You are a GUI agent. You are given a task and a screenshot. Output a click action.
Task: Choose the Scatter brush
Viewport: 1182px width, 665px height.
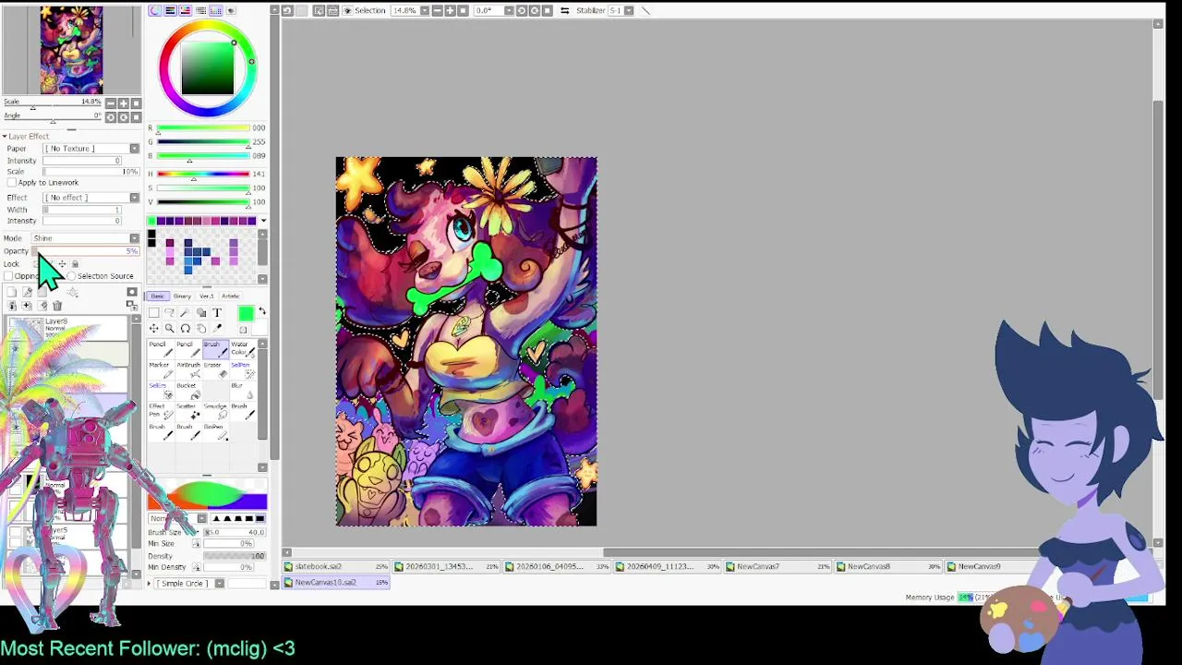188,412
